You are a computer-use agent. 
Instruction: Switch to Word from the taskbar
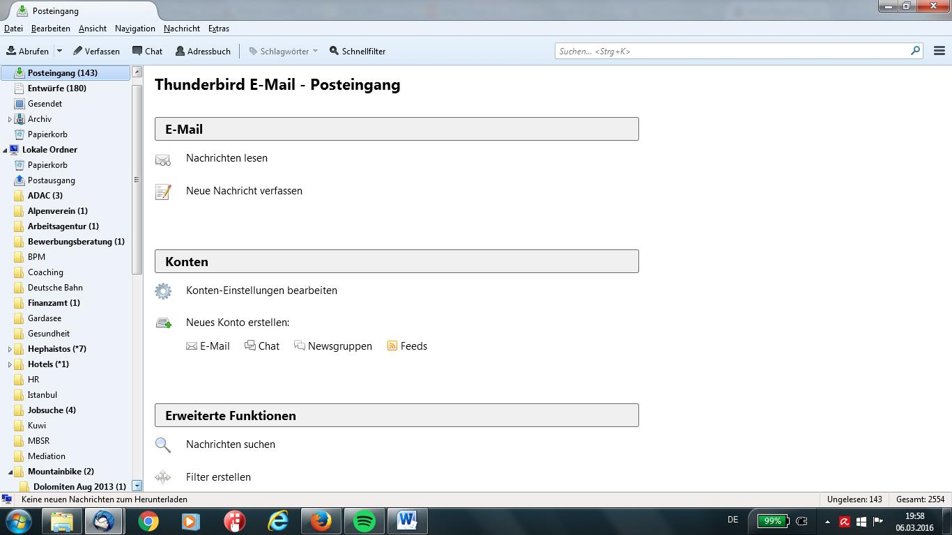[407, 521]
